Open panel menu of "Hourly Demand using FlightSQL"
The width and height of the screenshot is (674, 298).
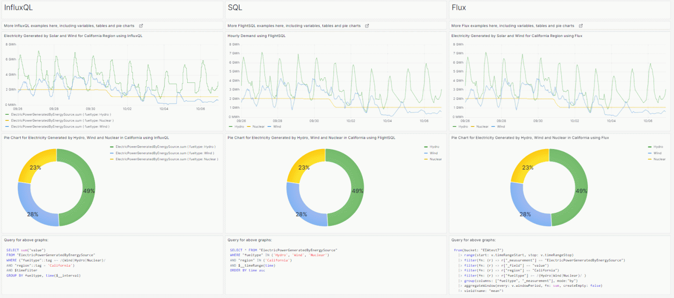256,36
